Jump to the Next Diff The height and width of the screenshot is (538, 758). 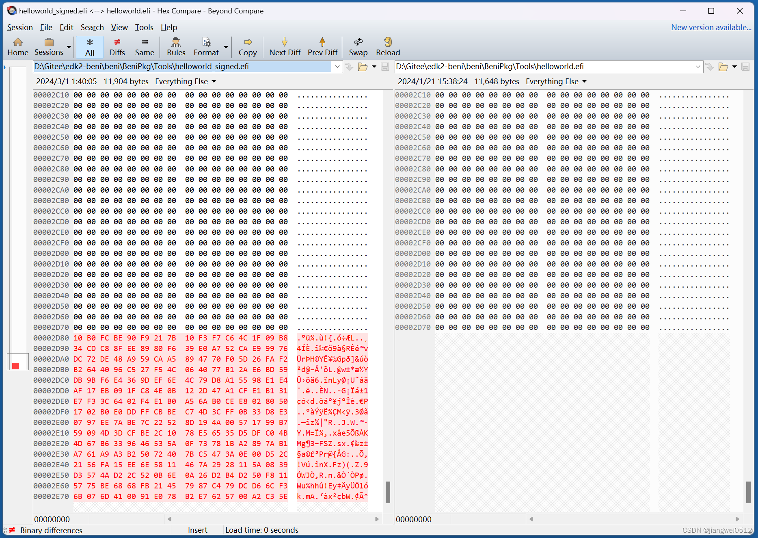point(285,47)
